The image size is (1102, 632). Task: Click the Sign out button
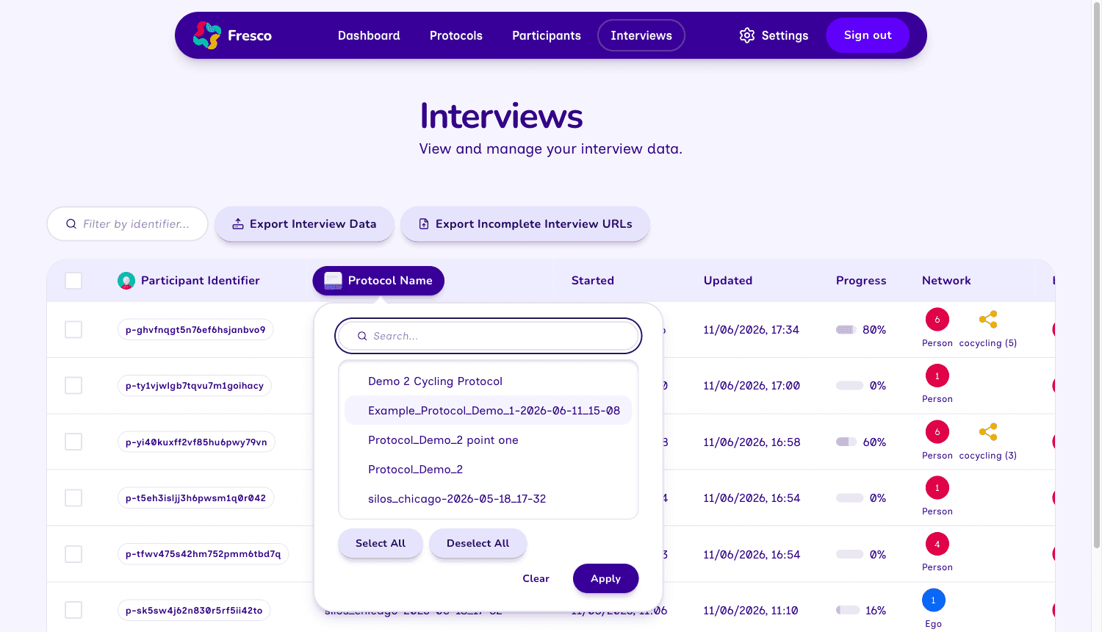pos(868,35)
